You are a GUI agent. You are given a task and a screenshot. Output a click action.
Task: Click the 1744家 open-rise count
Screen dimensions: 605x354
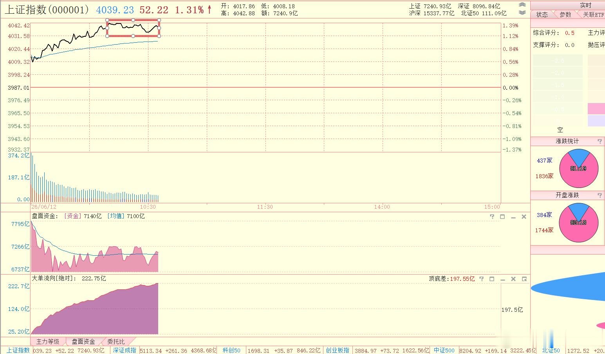coord(544,230)
